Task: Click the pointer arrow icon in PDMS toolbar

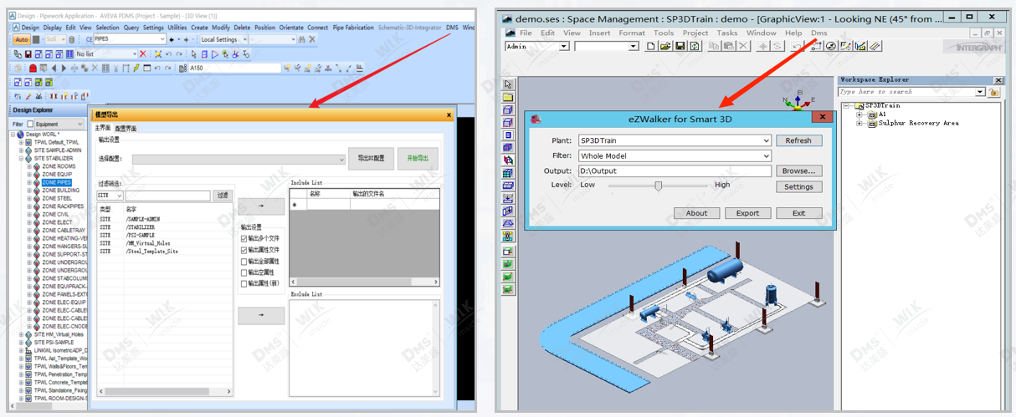Action: click(x=193, y=53)
